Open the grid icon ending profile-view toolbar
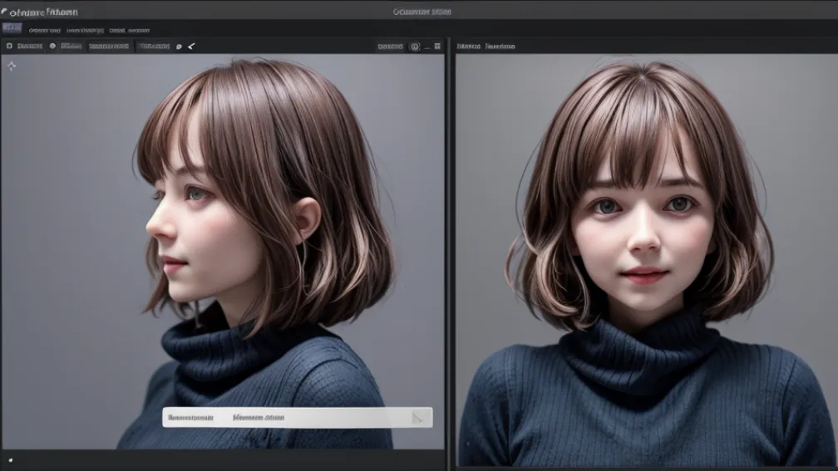The width and height of the screenshot is (838, 471). click(437, 47)
